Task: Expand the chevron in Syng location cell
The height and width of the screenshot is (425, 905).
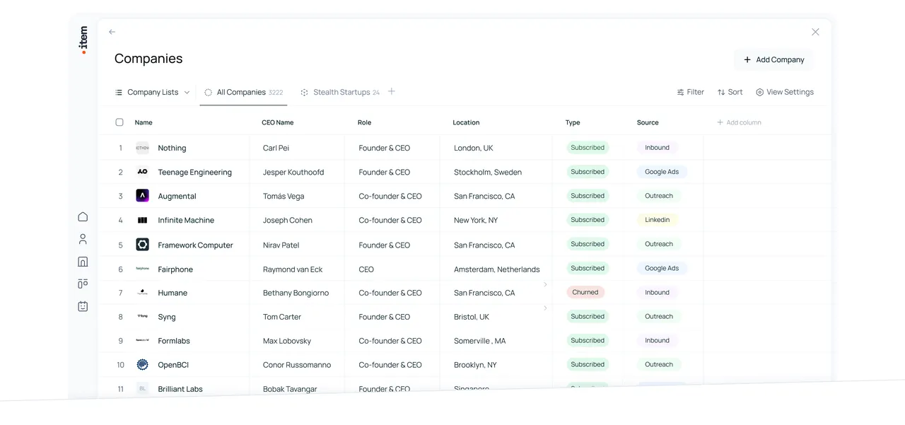Action: click(x=545, y=308)
